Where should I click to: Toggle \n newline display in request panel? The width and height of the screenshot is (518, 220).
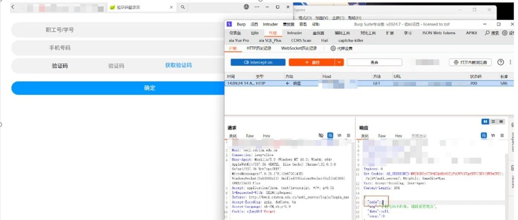click(x=340, y=135)
